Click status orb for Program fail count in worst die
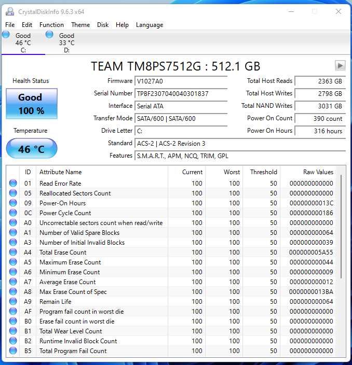Screen dimensions: 352x365 [x=13, y=311]
